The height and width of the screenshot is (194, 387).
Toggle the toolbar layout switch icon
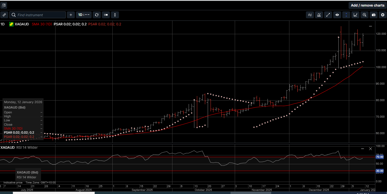(x=106, y=15)
